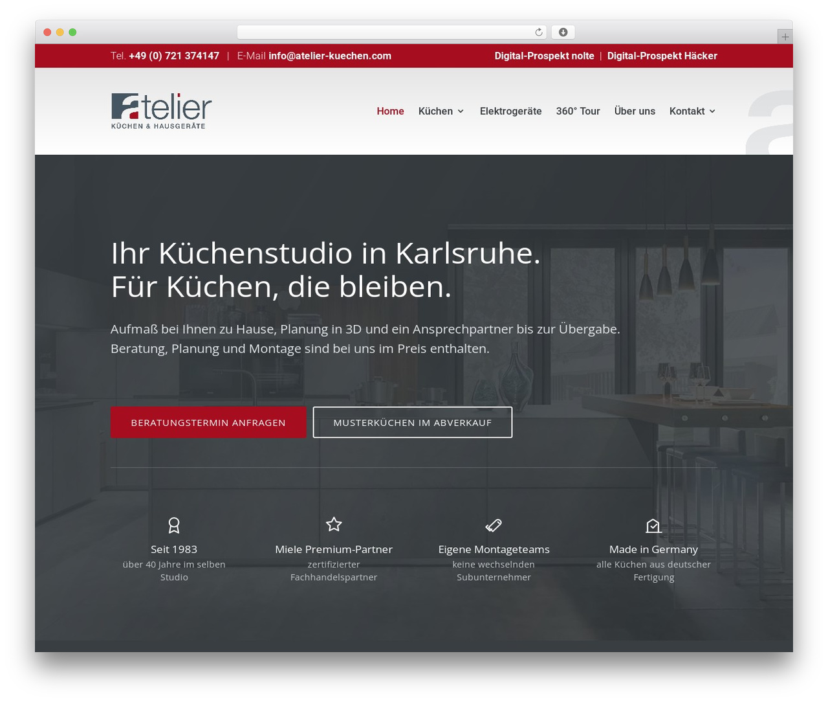
Task: Click text über 40 Jahre im selben Studio
Action: 174,571
